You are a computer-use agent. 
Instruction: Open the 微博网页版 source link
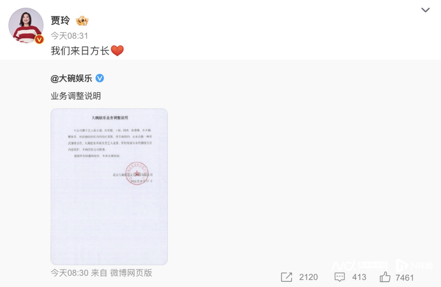pos(131,273)
